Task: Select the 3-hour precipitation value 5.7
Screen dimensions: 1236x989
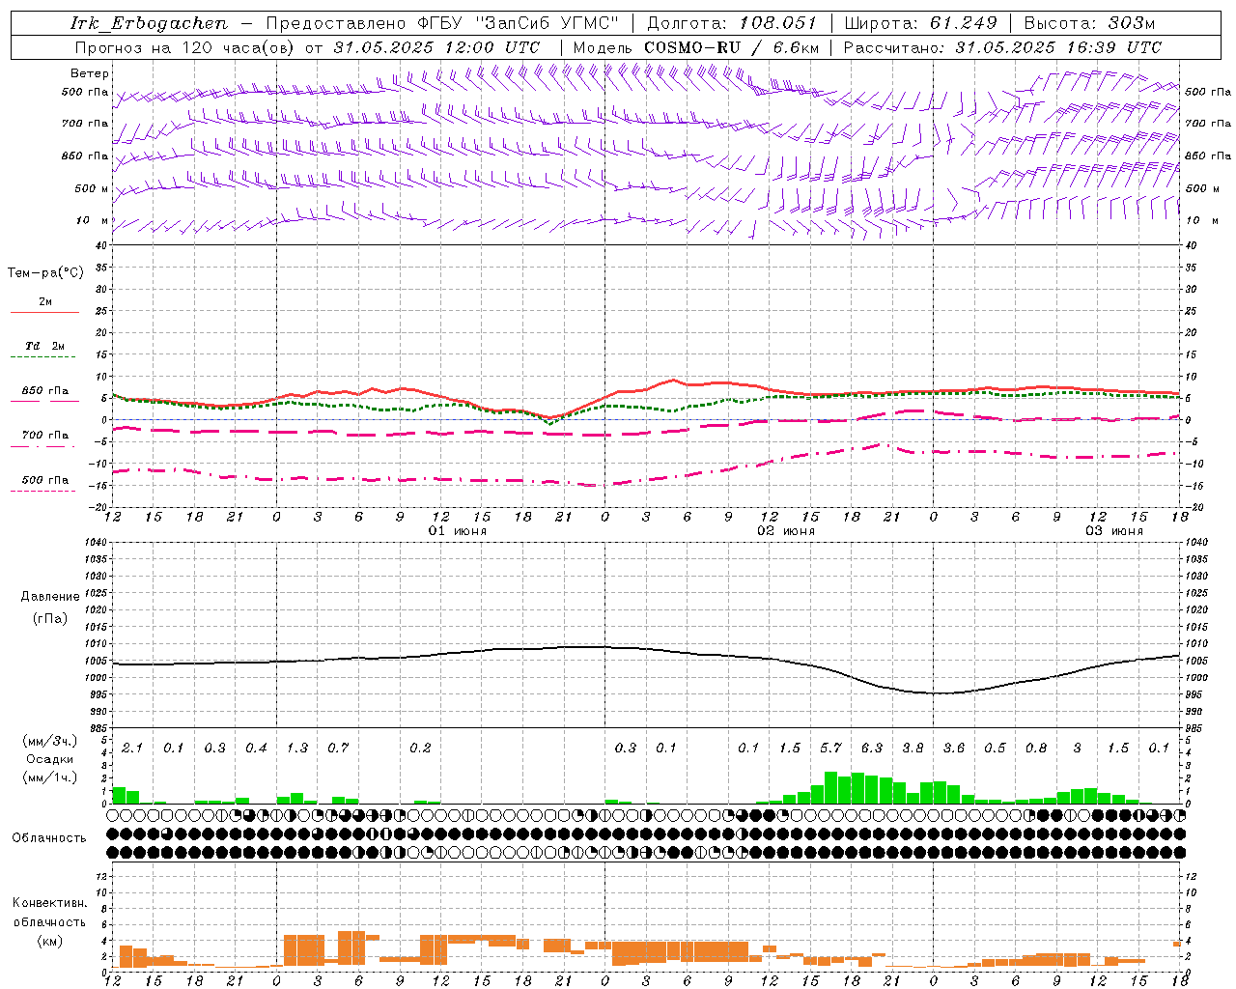Action: click(830, 749)
